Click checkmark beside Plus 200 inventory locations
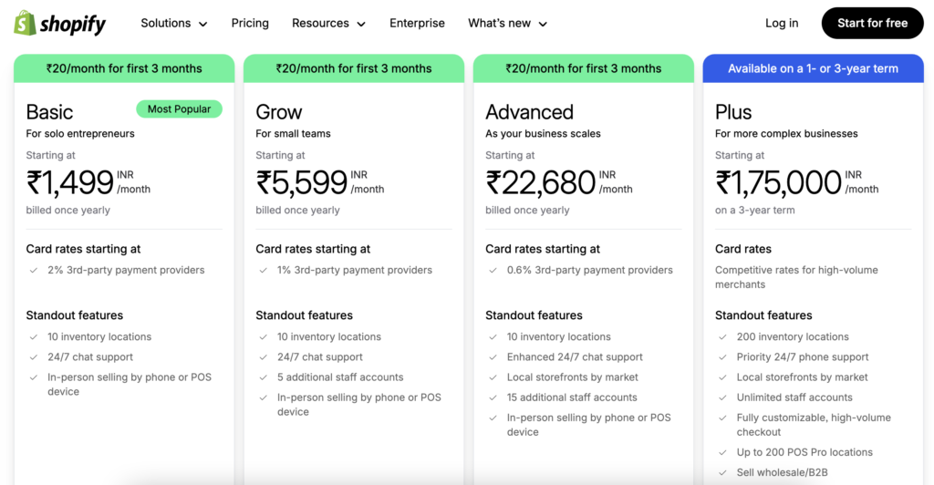 (x=723, y=337)
